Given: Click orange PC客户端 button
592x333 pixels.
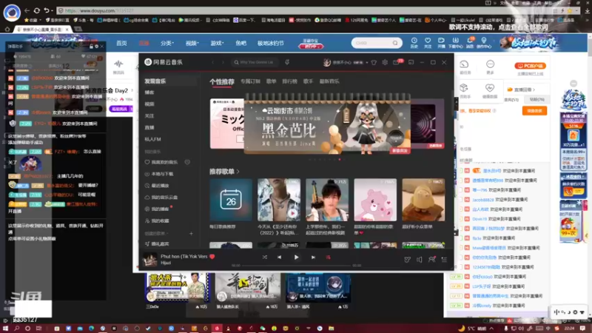Looking at the screenshot, I should tap(530, 66).
